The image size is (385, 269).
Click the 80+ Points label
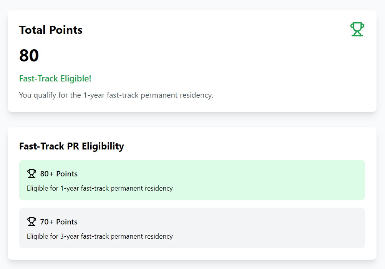tap(59, 174)
